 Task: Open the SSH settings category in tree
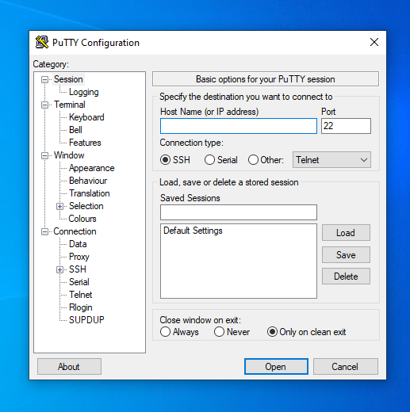pos(78,269)
